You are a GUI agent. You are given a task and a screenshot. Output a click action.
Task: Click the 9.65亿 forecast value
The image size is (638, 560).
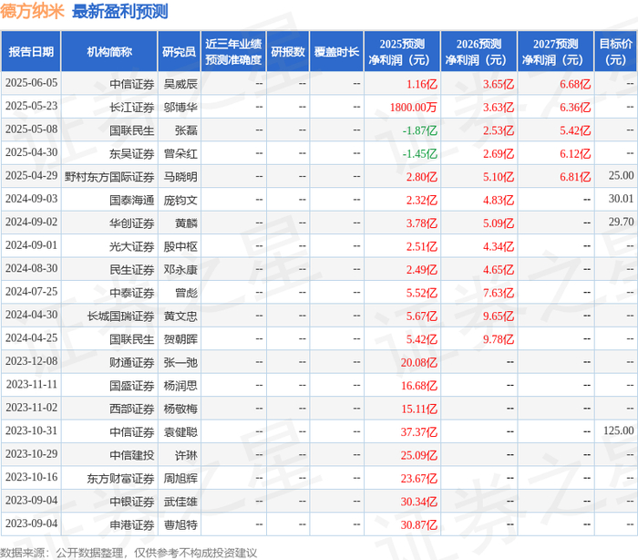tap(499, 316)
